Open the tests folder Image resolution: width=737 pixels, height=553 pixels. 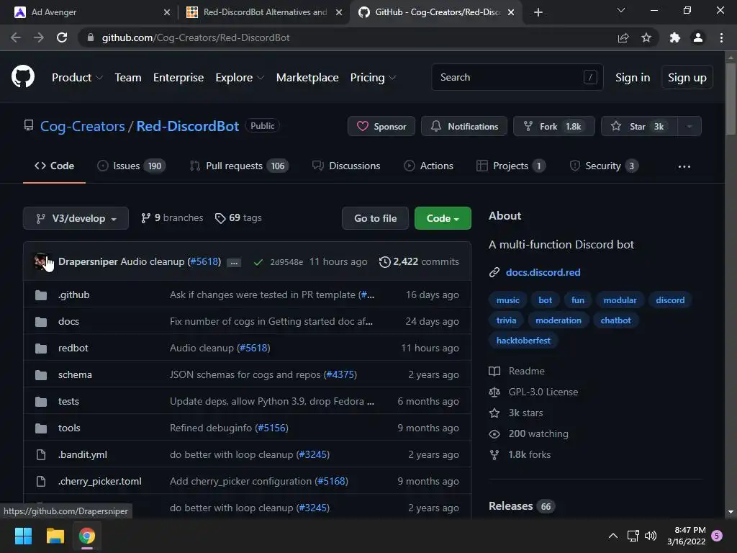click(68, 401)
